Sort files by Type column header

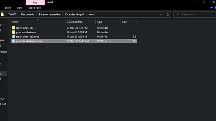tap(100, 22)
